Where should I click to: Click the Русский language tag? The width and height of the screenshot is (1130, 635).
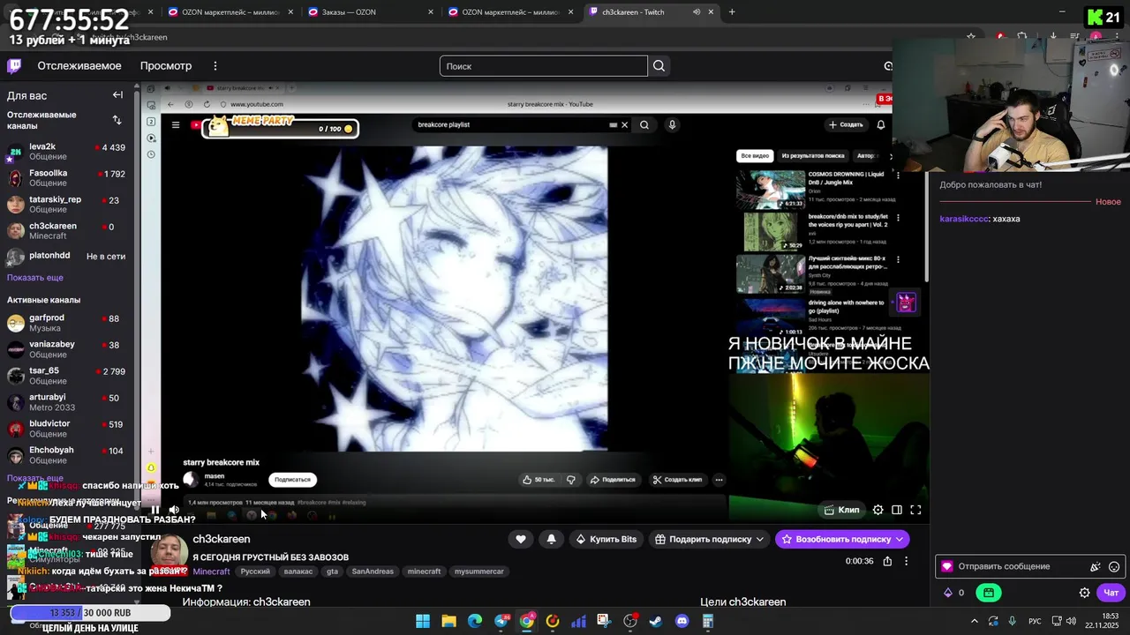pyautogui.click(x=255, y=571)
